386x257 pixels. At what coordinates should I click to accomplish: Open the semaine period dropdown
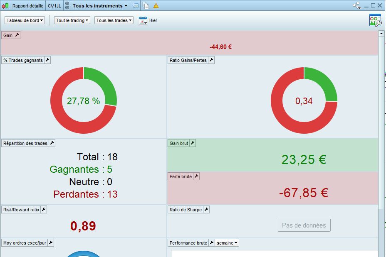coord(227,243)
